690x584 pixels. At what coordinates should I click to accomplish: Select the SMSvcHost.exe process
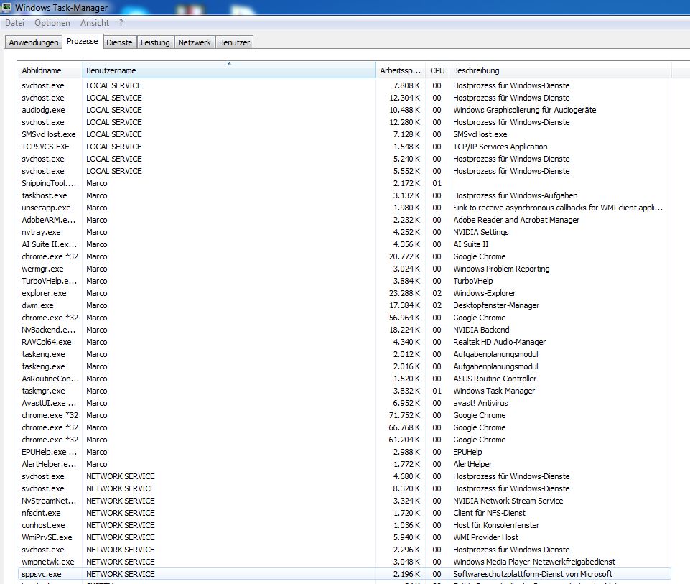click(x=345, y=134)
